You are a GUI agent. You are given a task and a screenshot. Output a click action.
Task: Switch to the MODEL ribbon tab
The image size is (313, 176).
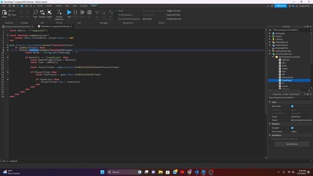(x=49, y=6)
